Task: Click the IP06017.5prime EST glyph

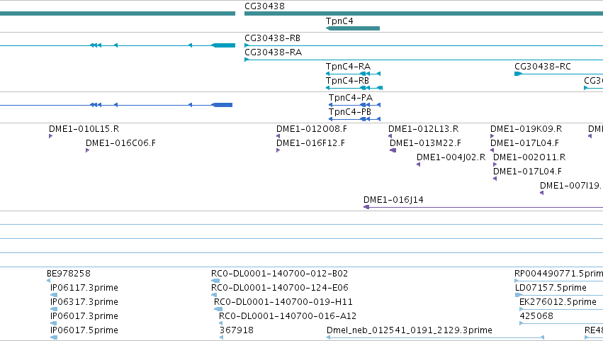Action: pos(54,337)
